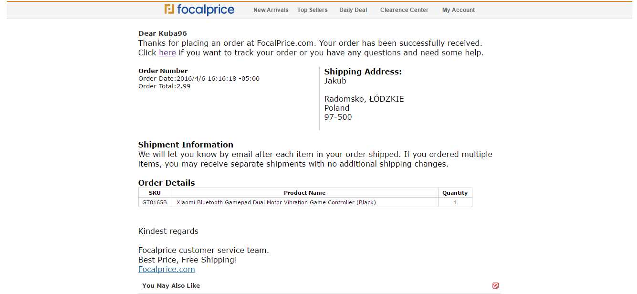The image size is (637, 294).
Task: Click the Quantity column header
Action: pos(455,193)
